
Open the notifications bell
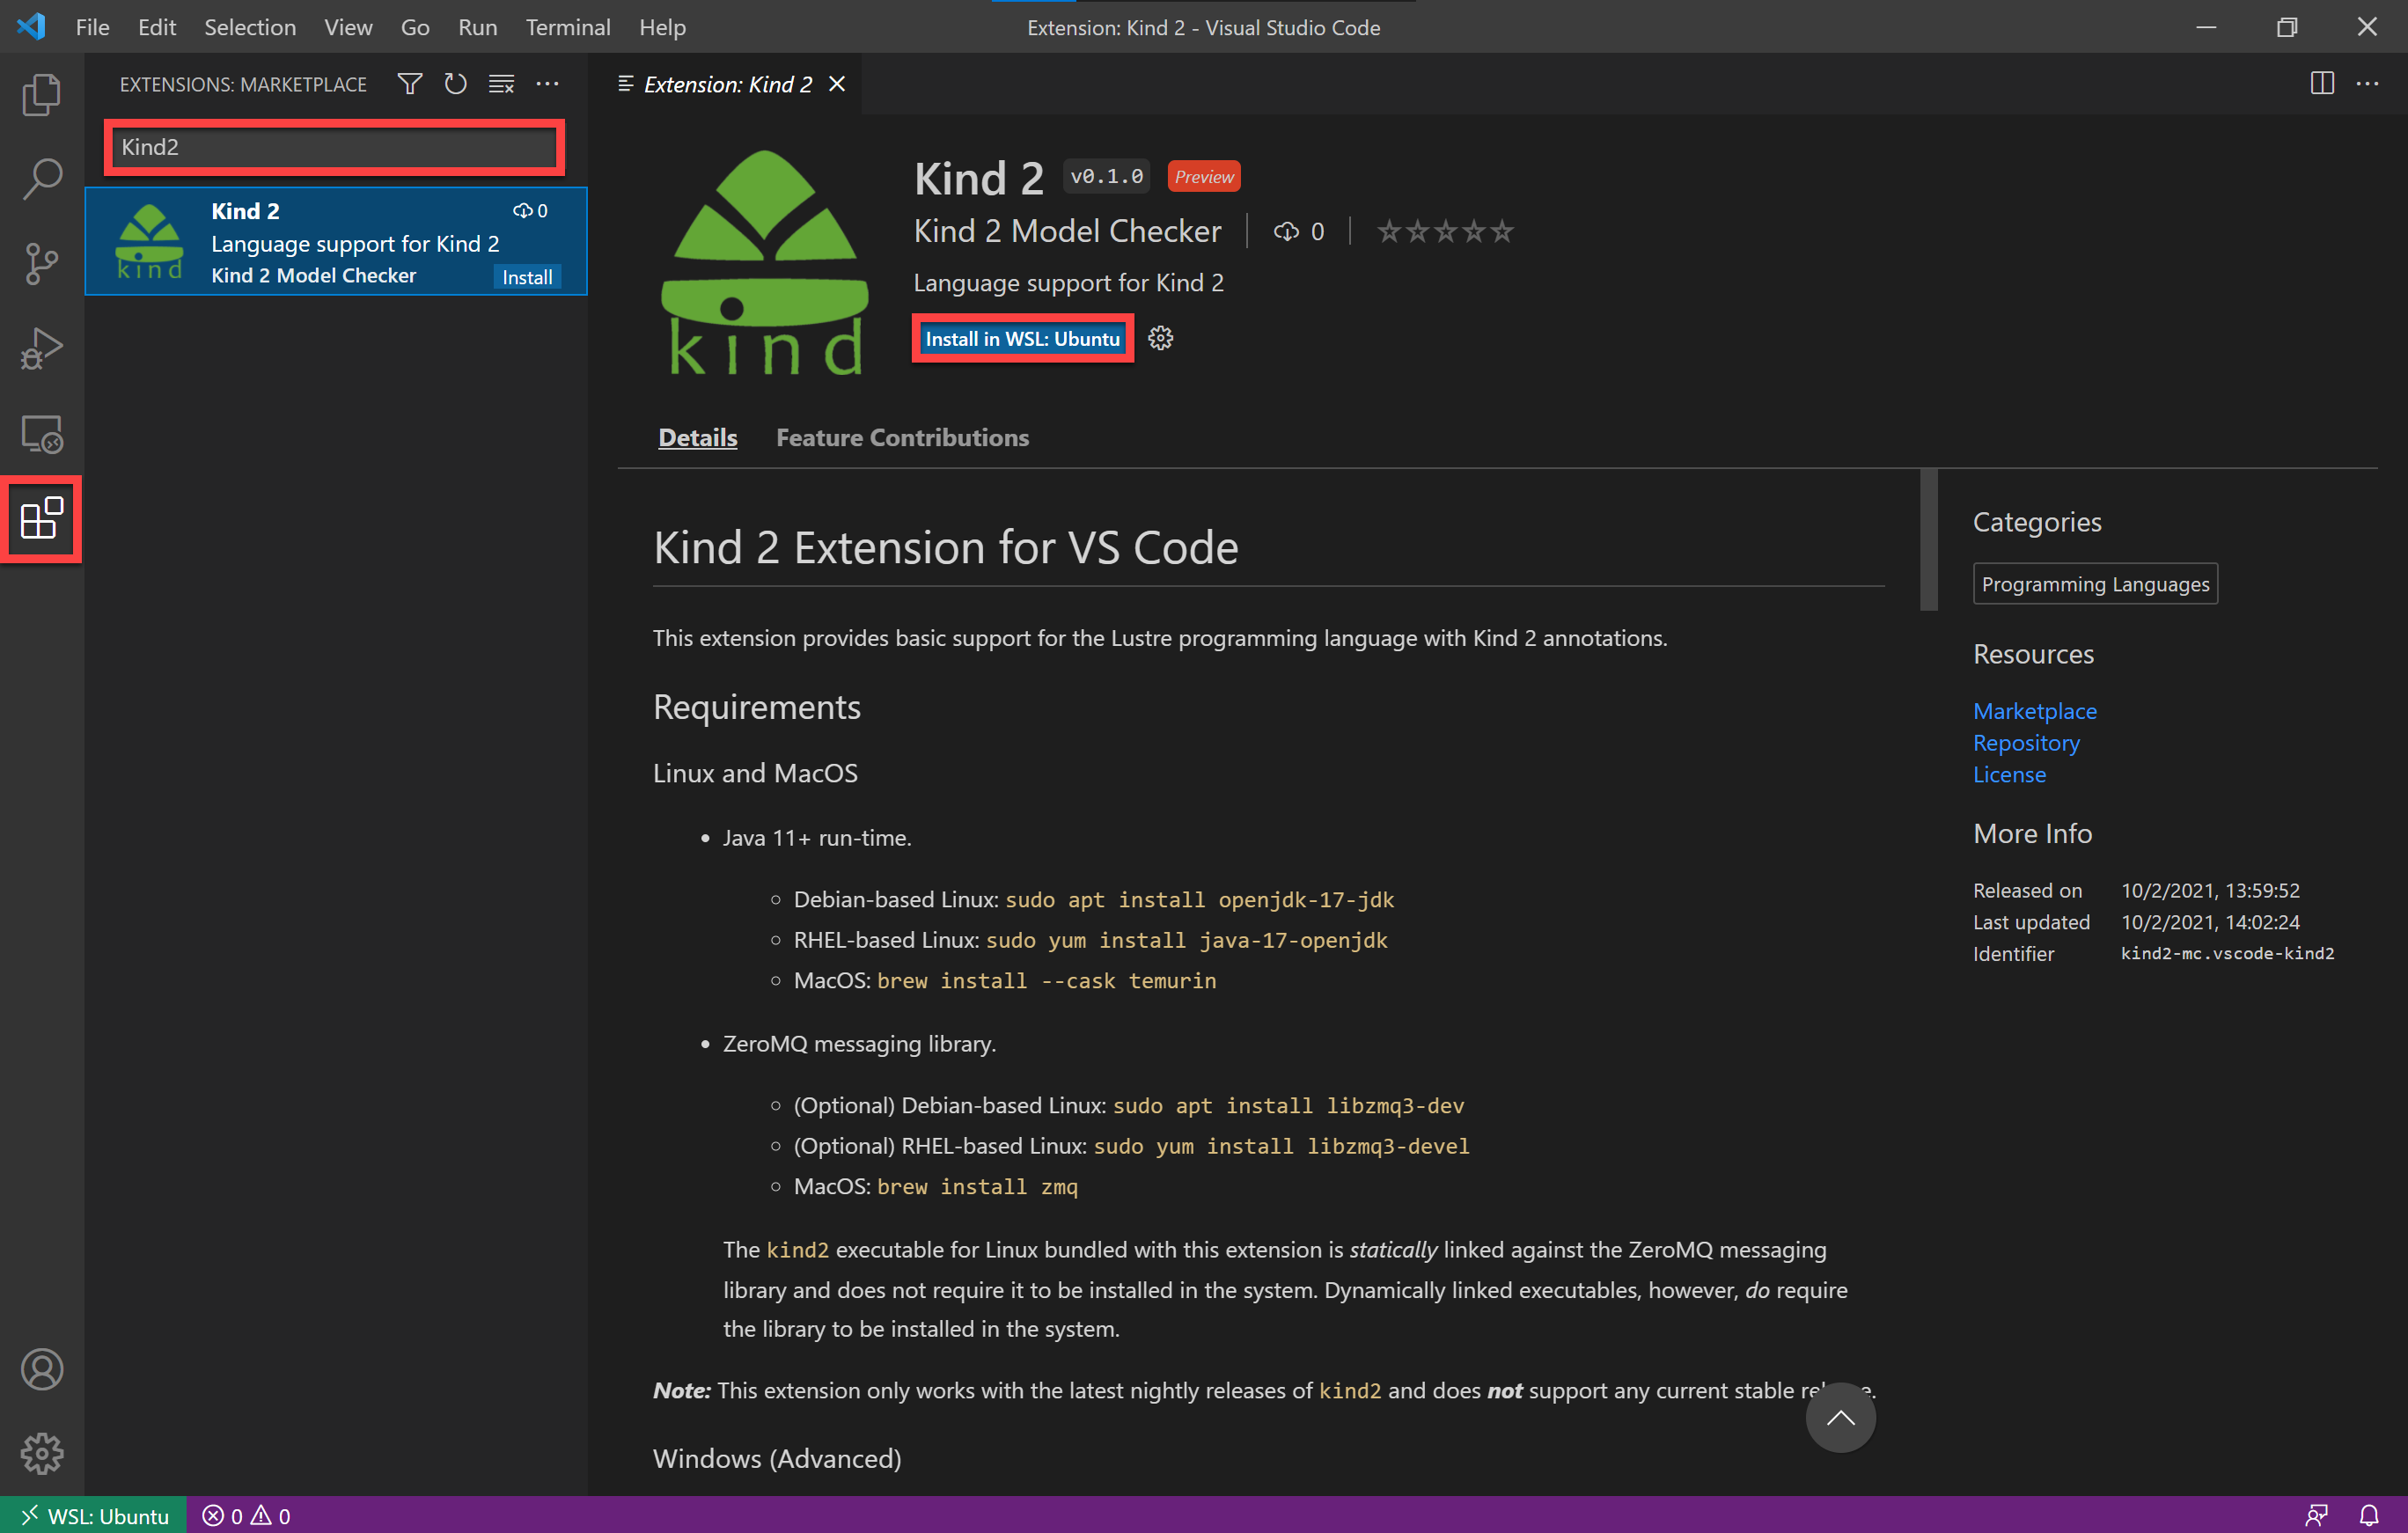[x=2369, y=1515]
